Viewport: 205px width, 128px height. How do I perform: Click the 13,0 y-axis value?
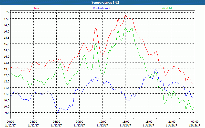pos(7,69)
